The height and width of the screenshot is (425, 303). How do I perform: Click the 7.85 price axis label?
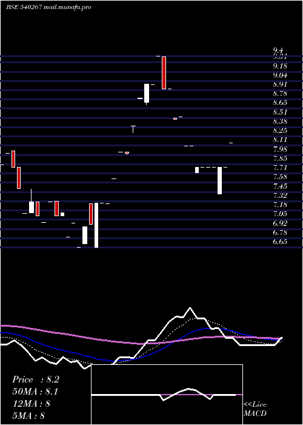point(280,158)
